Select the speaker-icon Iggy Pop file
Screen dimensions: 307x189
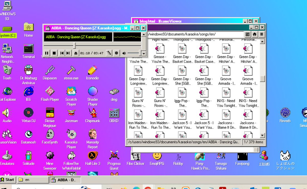[x=204, y=98]
